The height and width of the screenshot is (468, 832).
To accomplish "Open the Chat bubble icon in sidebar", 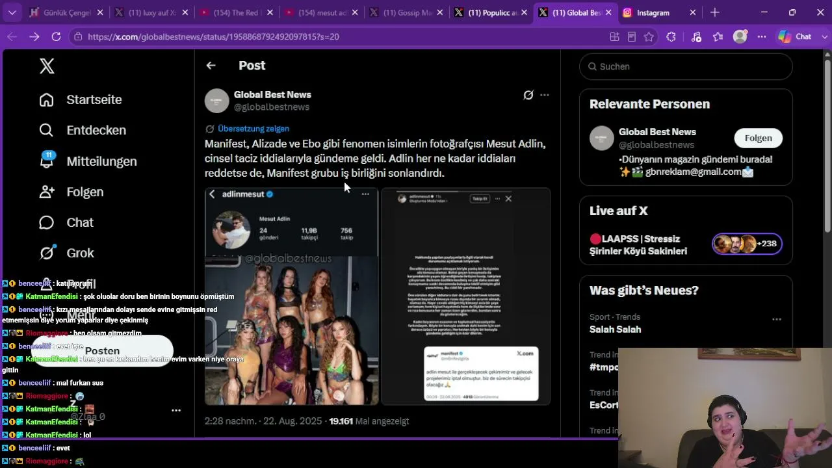I will tap(46, 222).
